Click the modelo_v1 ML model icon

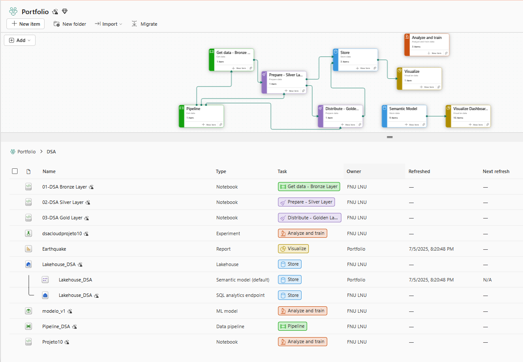[x=28, y=311]
